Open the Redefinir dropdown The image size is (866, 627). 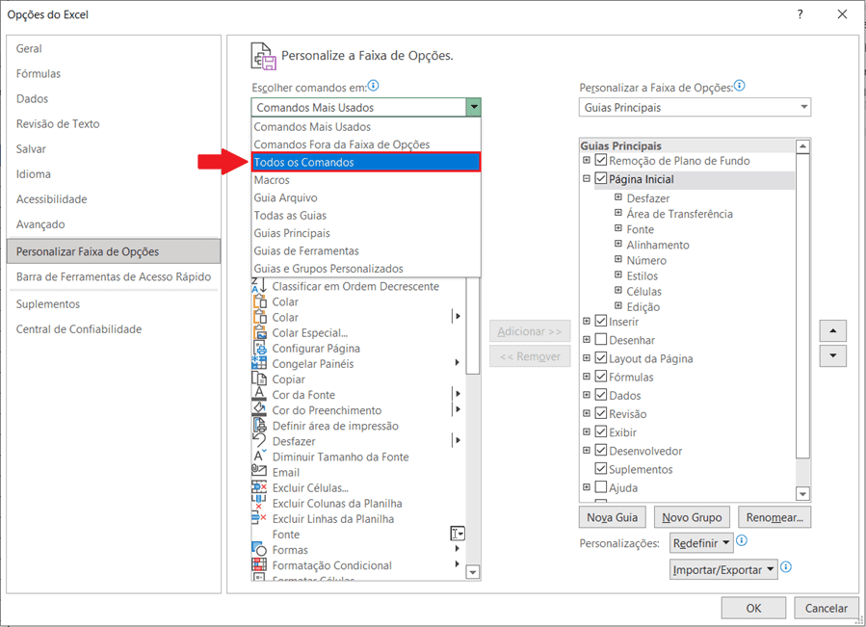pos(701,543)
